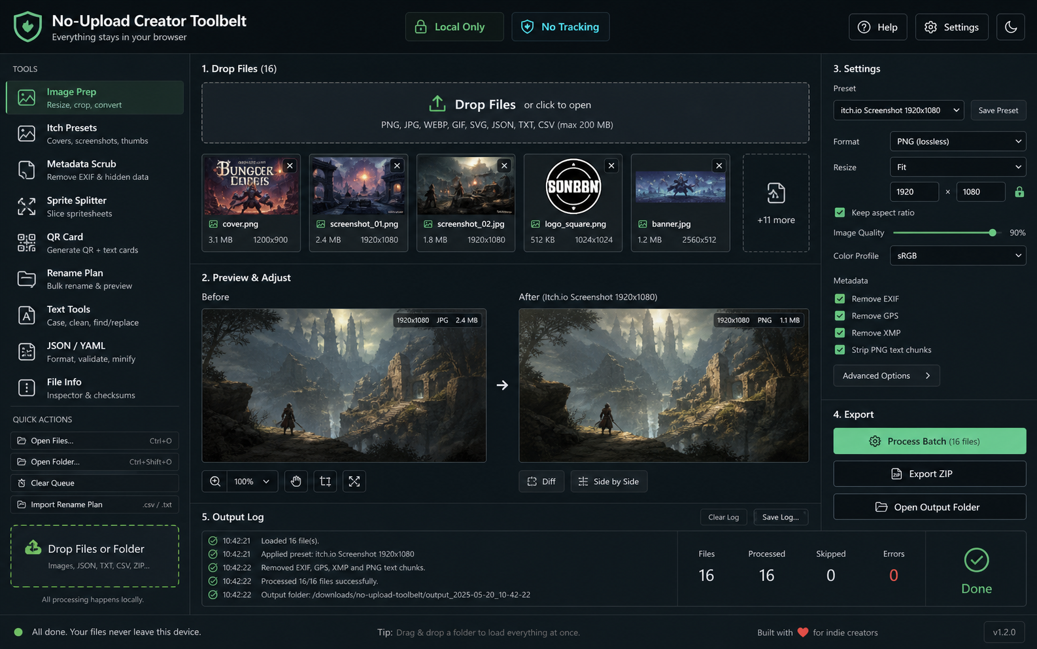Open the File Info tool label
Image resolution: width=1037 pixels, height=649 pixels.
coord(64,382)
